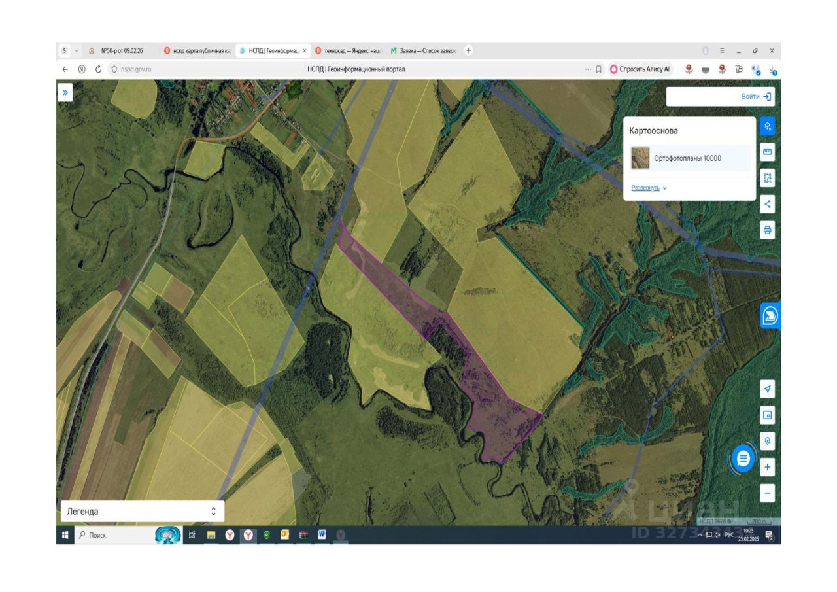Image resolution: width=837 pixels, height=592 pixels.
Task: Click the 'Спросить Алису AI' button
Action: pyautogui.click(x=641, y=69)
